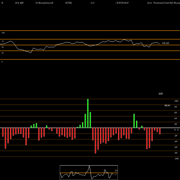This screenshot has height=180, width=180.
Task: Click the -100 label on MR axis
Action: click(176, 159)
